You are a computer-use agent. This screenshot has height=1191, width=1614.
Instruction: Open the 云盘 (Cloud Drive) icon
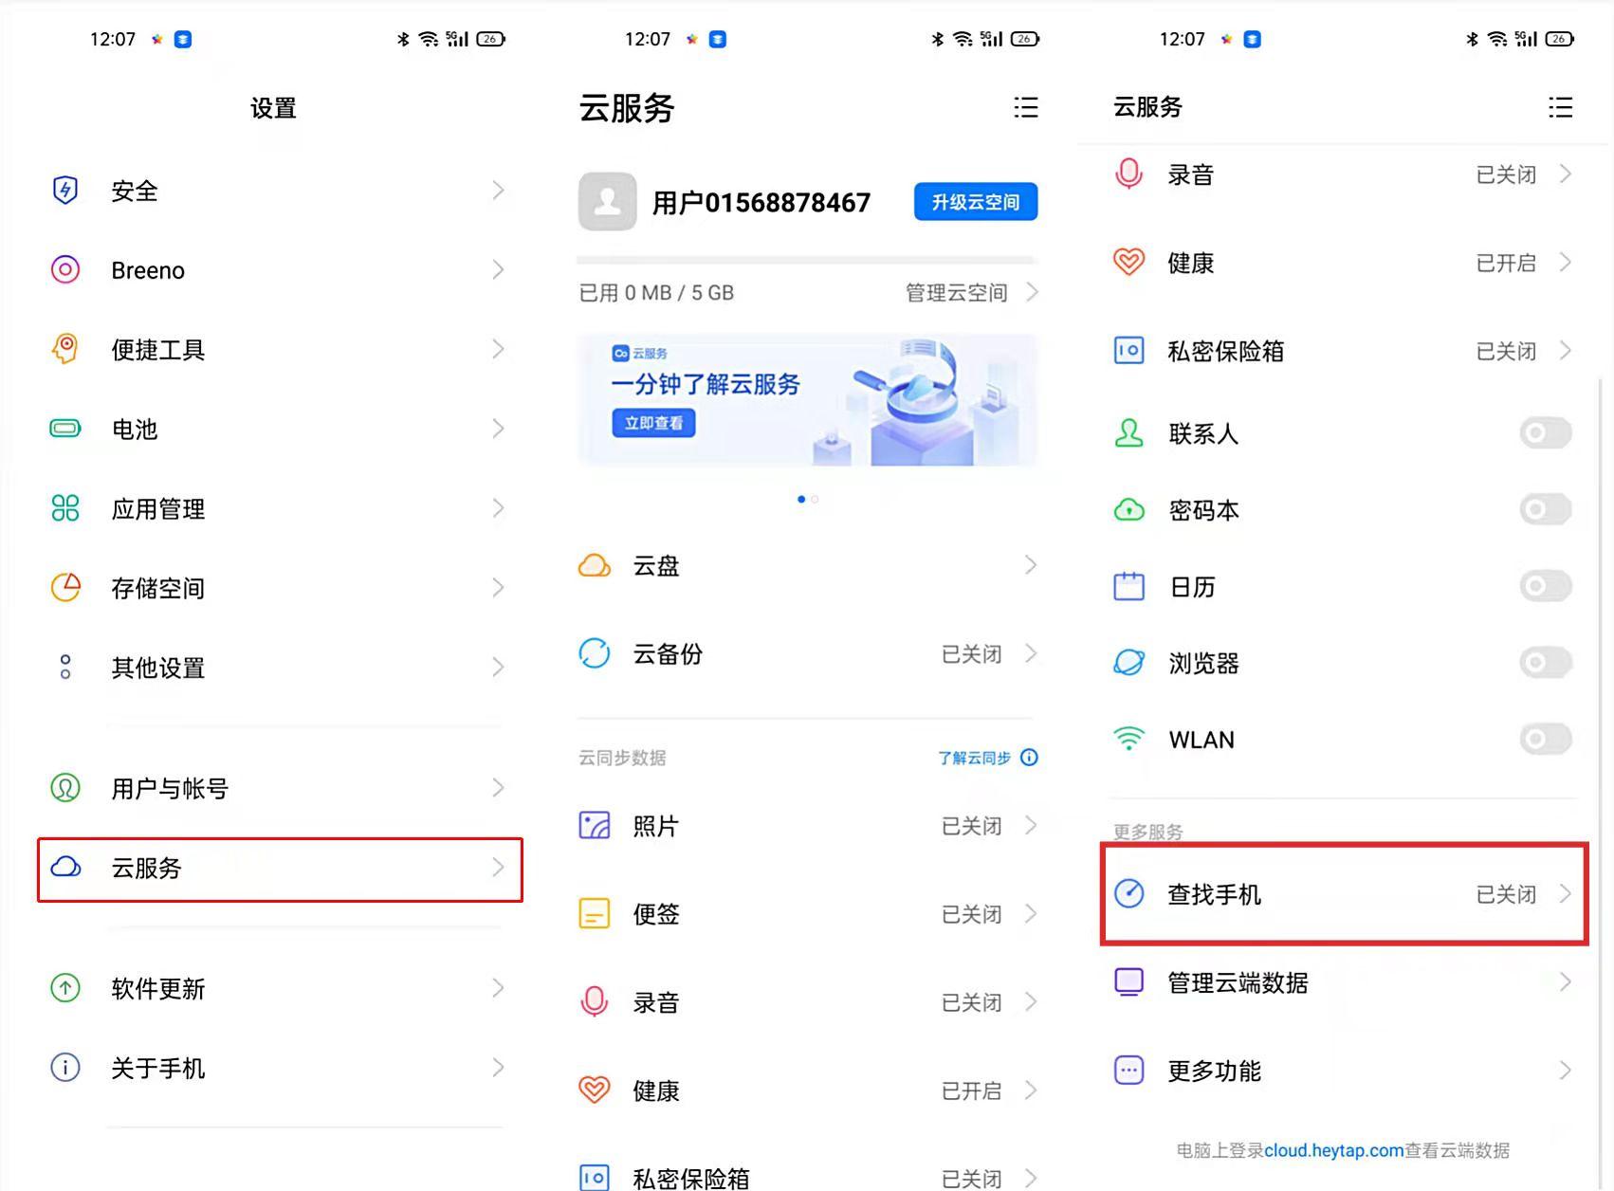click(x=594, y=565)
